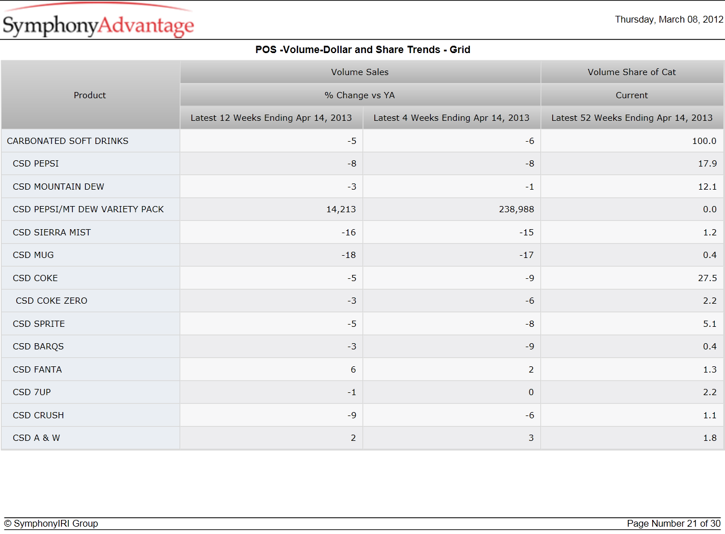The image size is (725, 534).
Task: Select the CSD 7UP row label
Action: coord(32,392)
